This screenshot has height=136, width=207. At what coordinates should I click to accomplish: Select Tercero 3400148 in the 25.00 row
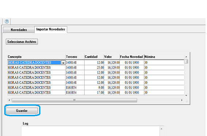point(75,67)
